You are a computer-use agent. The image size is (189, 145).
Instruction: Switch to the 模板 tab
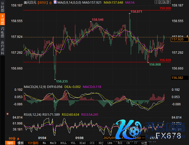tap(20, 143)
